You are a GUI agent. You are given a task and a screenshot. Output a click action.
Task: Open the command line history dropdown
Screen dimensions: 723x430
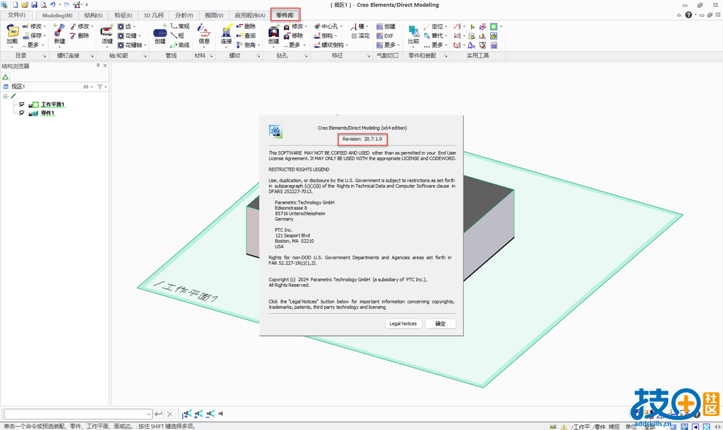(x=149, y=414)
